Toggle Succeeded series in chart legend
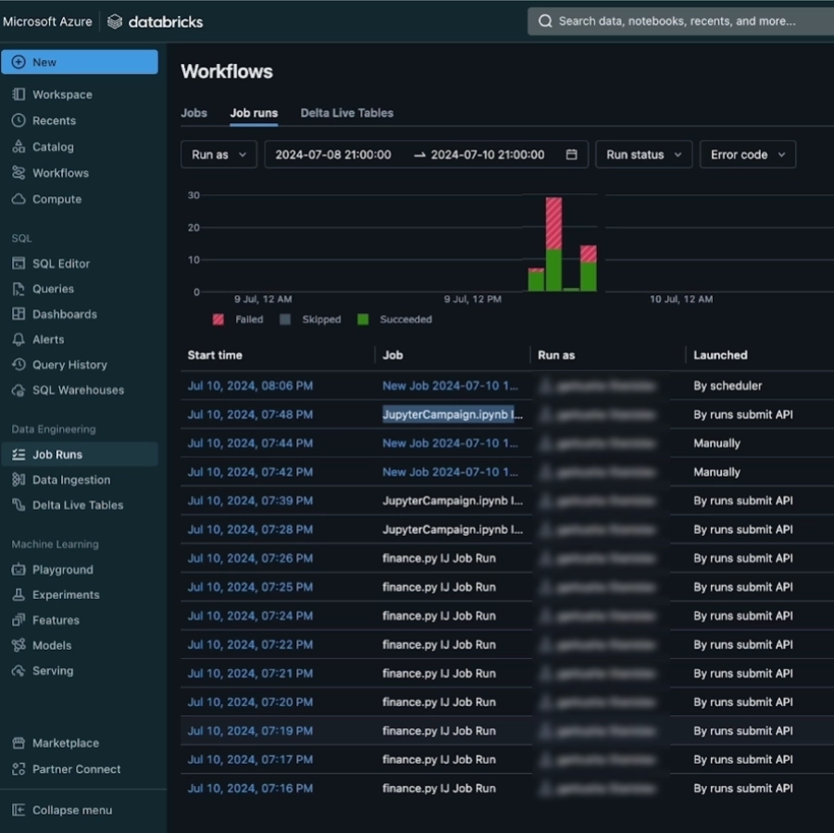The height and width of the screenshot is (833, 834). click(394, 319)
